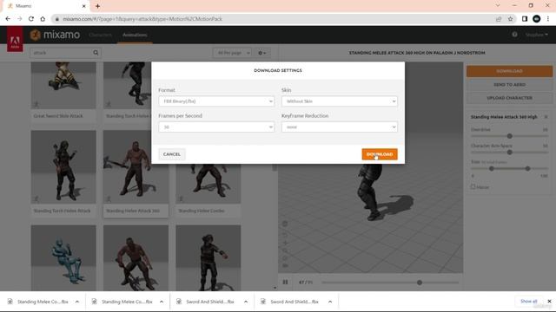Click the red Adobe logo
Viewport: 556px width, 312px height.
tap(15, 40)
